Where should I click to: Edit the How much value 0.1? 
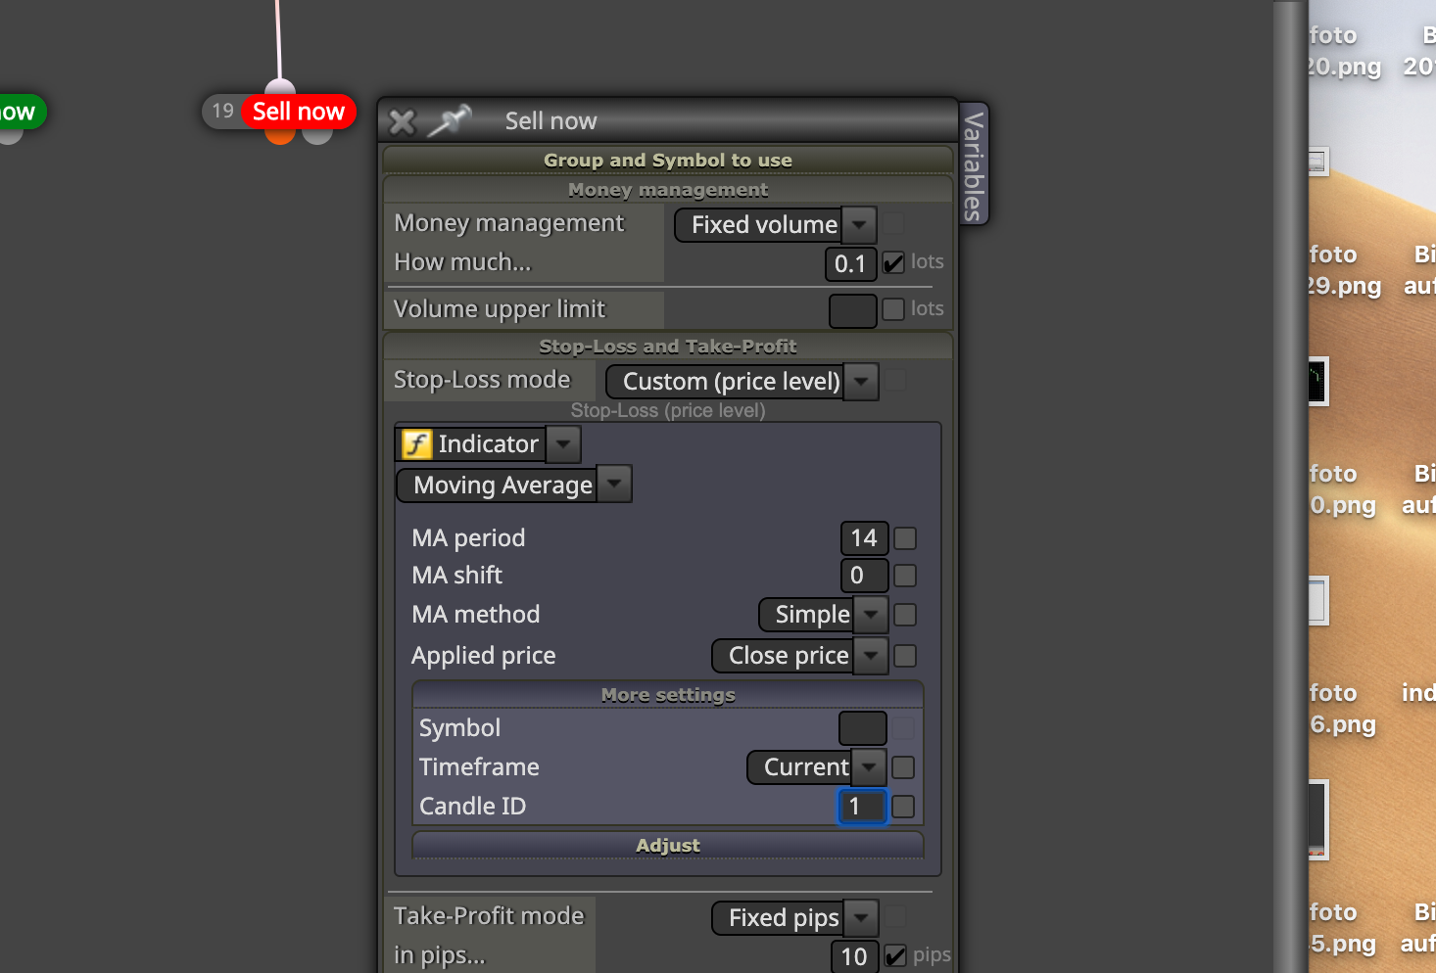point(850,263)
